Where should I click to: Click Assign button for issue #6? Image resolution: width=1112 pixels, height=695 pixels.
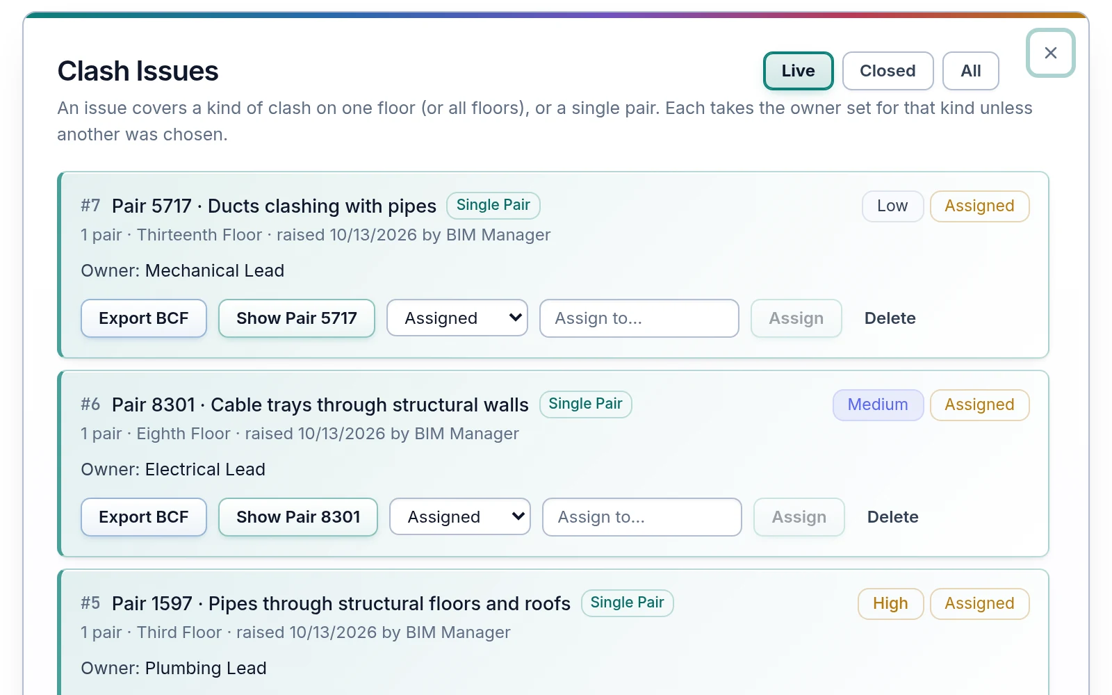[799, 517]
